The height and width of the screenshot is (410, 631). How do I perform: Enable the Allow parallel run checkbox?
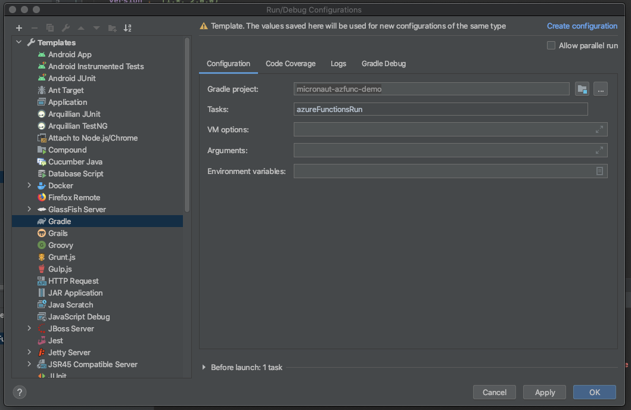pyautogui.click(x=551, y=45)
